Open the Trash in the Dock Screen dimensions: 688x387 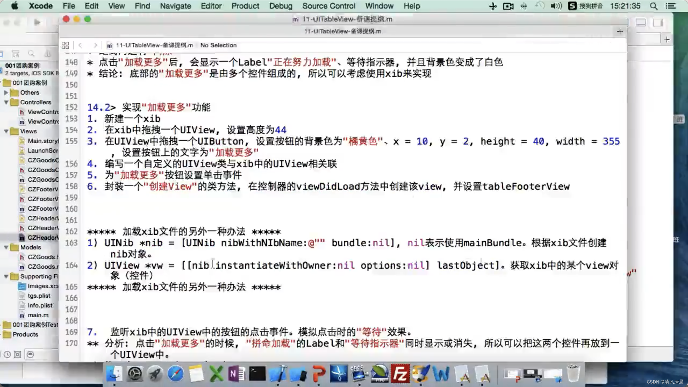click(574, 374)
